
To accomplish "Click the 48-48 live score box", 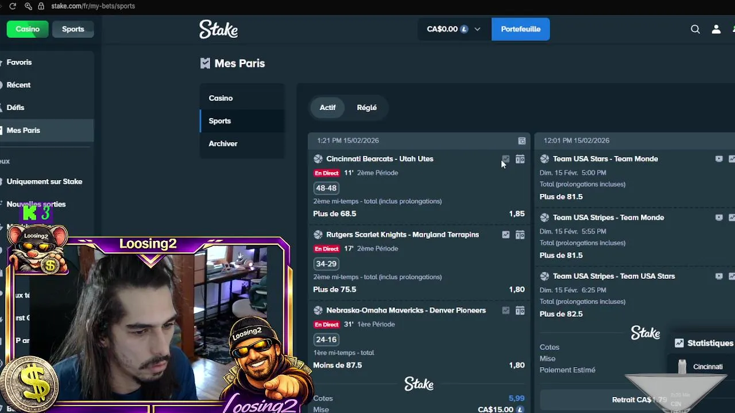I will pyautogui.click(x=326, y=188).
